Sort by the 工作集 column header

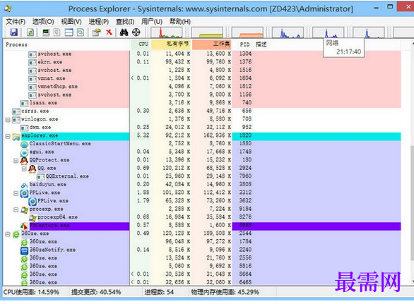pyautogui.click(x=212, y=44)
